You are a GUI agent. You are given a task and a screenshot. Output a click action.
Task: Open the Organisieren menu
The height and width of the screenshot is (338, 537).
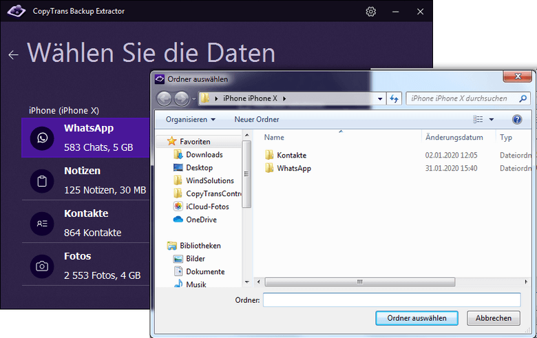[191, 120]
